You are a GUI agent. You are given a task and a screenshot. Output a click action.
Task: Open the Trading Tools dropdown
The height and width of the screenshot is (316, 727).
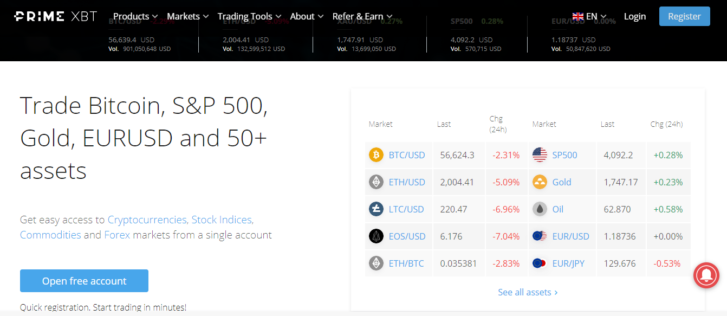[x=249, y=16]
